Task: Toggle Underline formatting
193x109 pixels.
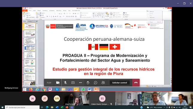Action: 51,17
